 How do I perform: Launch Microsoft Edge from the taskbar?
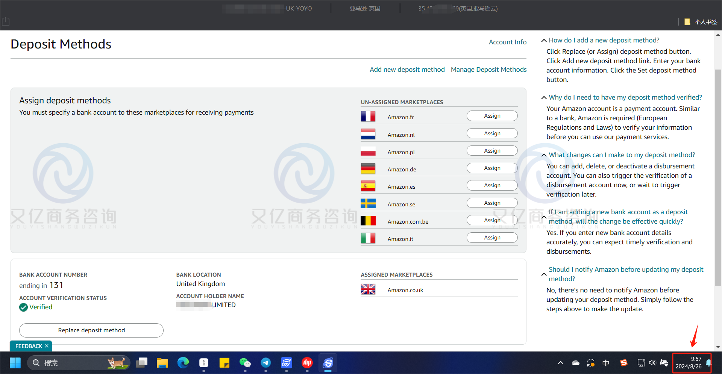coord(183,363)
